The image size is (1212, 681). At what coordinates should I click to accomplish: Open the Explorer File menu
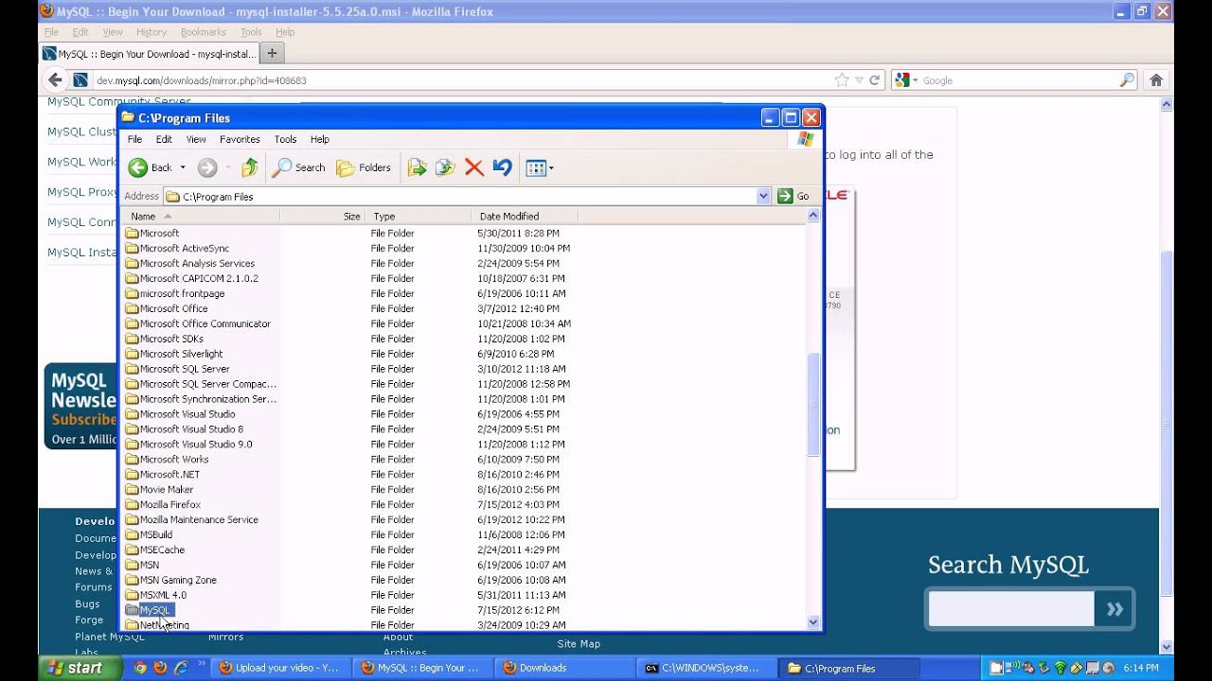click(134, 139)
